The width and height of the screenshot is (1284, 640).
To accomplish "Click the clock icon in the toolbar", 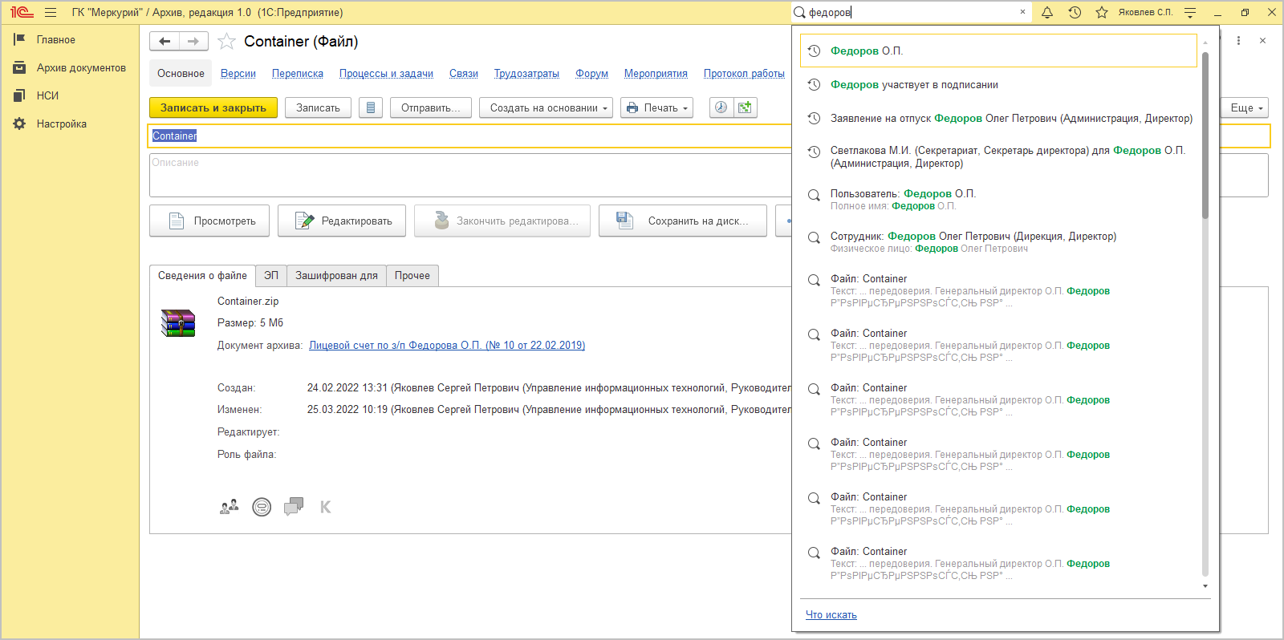I will click(721, 107).
